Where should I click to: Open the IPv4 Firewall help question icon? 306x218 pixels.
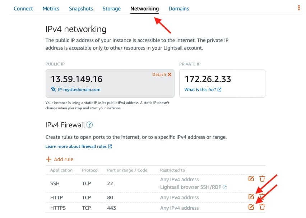pyautogui.click(x=89, y=124)
